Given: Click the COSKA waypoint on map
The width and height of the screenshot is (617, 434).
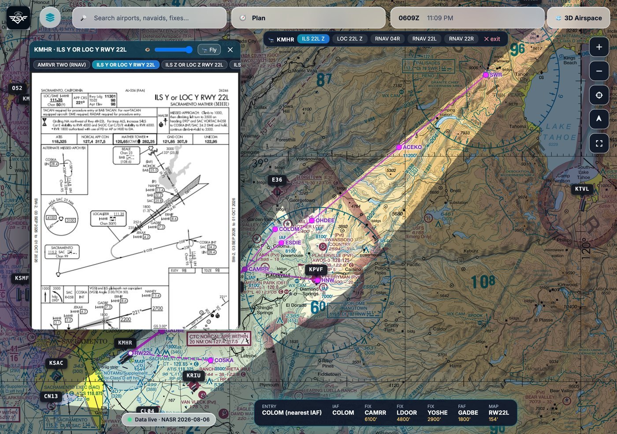Looking at the screenshot, I should point(211,360).
